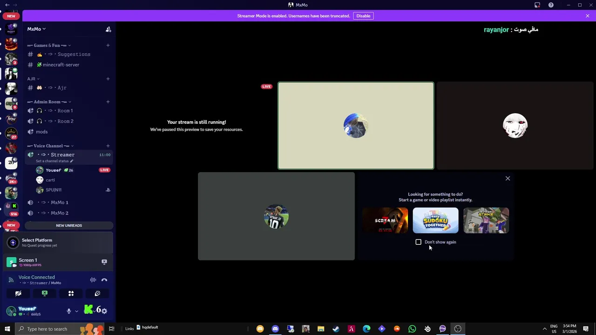Open the Soundboard icon

tap(97, 294)
